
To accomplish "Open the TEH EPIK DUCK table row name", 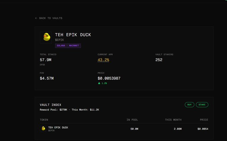I will pyautogui.click(x=58, y=128).
